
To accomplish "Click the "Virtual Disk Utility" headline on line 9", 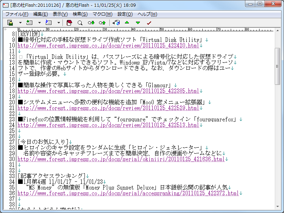I will point(110,40).
